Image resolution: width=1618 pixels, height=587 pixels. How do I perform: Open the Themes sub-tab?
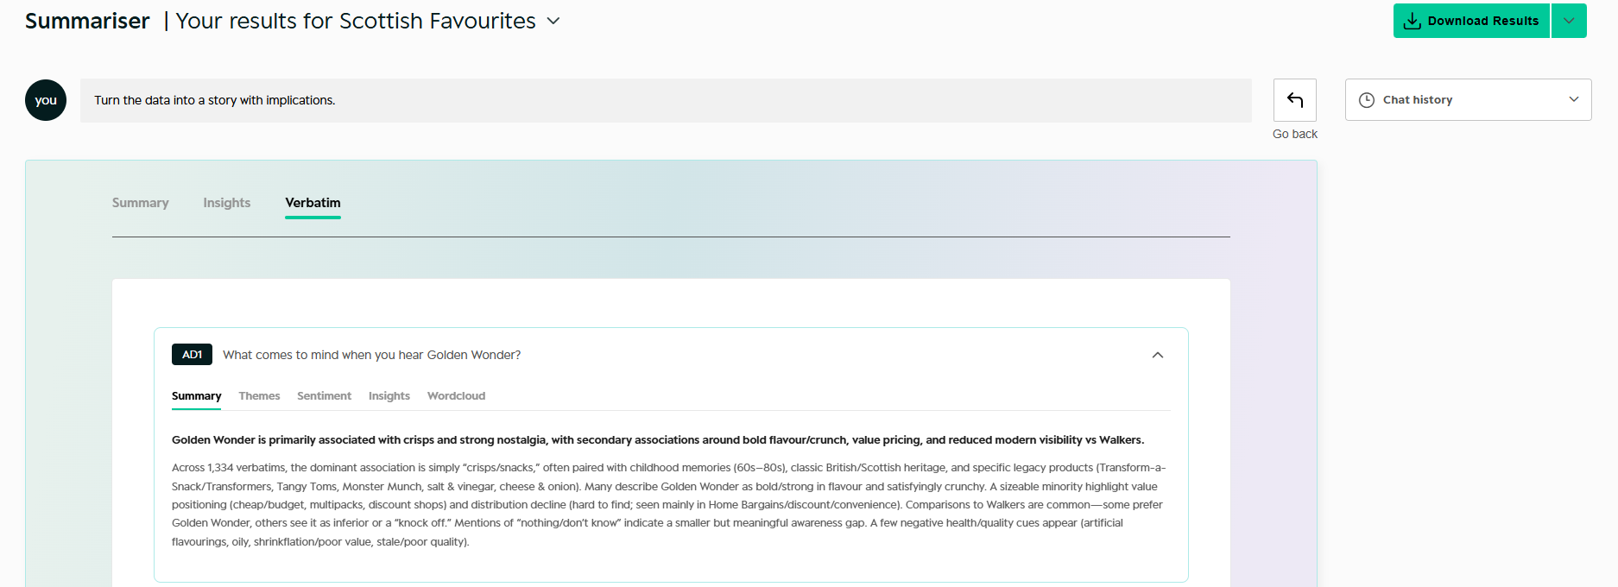259,396
